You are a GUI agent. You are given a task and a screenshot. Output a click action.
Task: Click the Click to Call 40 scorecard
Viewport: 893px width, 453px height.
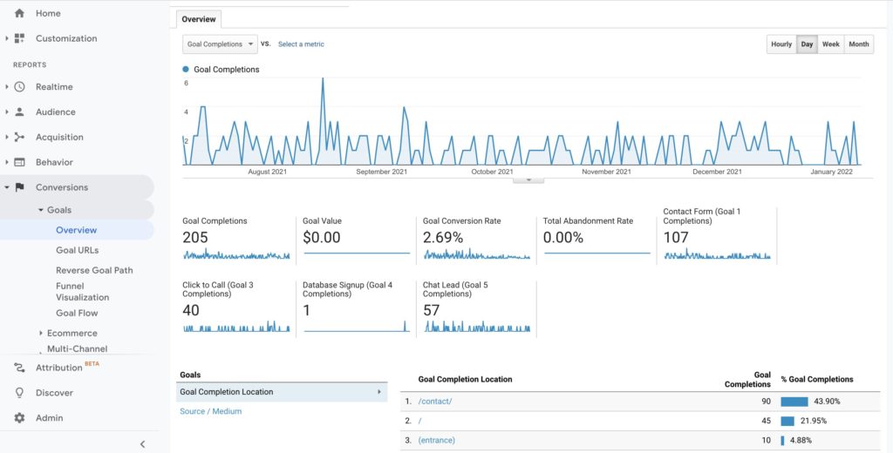coord(235,308)
